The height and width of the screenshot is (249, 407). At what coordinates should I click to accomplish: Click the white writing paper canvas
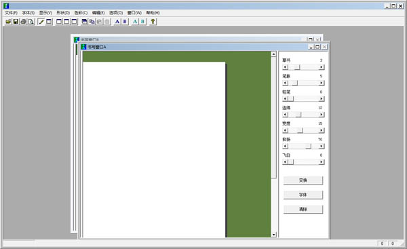click(154, 149)
